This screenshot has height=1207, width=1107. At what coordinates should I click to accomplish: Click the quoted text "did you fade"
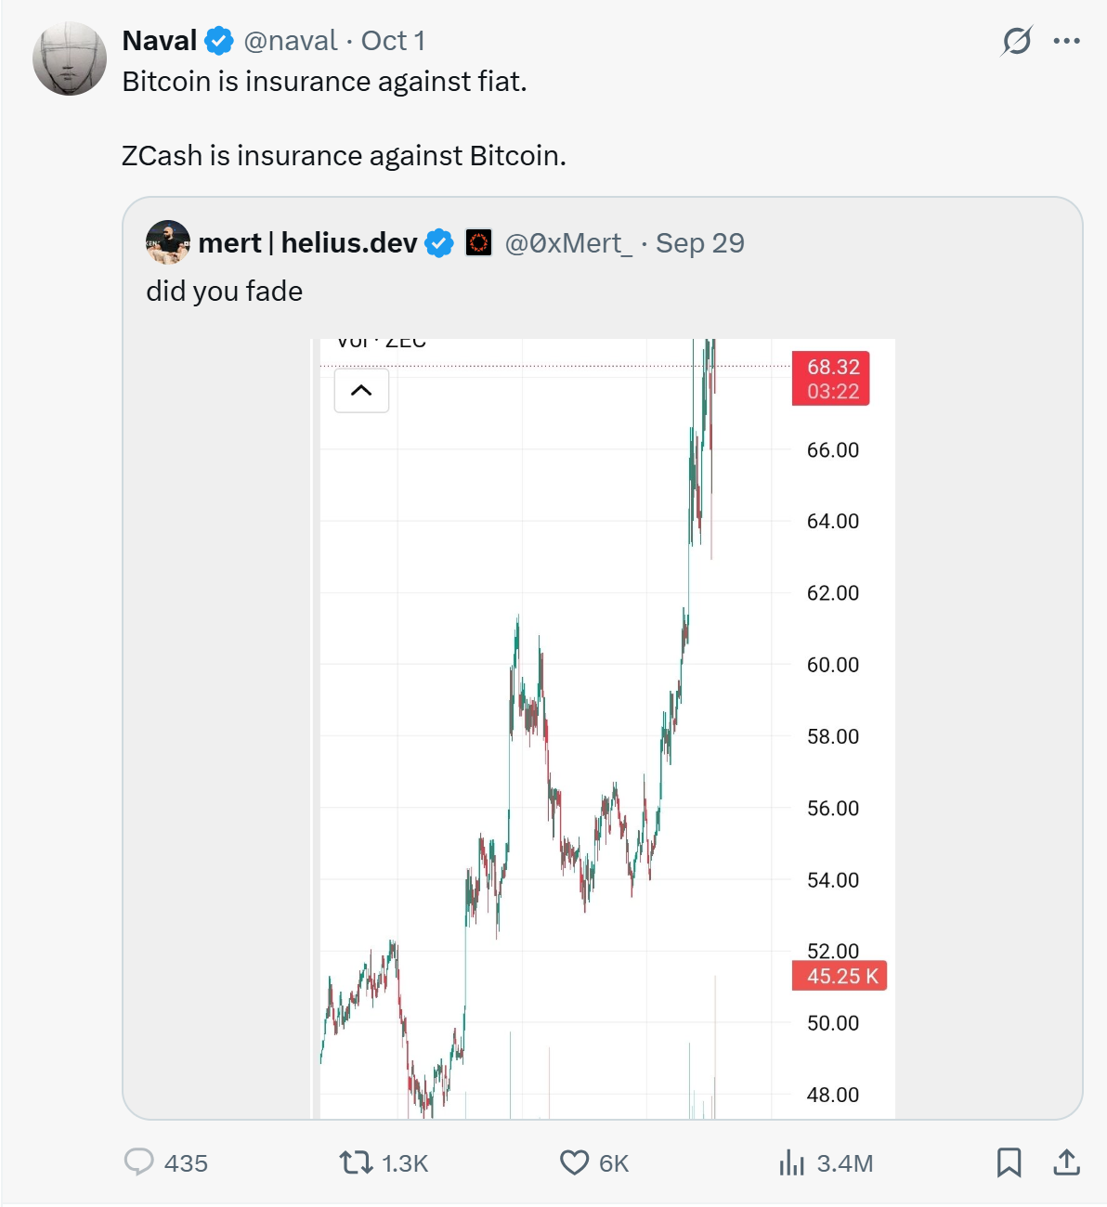(224, 292)
